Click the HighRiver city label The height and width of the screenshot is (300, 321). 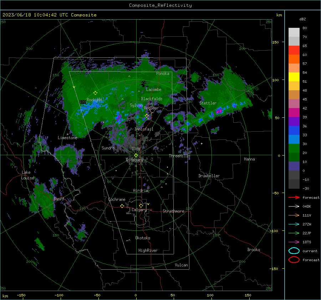click(148, 250)
